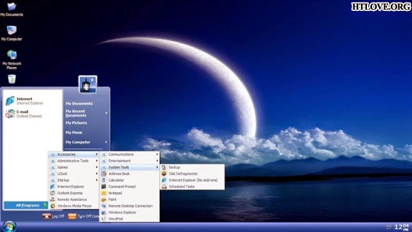Click the Remote Assistance icon
The height and width of the screenshot is (232, 412).
tap(53, 199)
